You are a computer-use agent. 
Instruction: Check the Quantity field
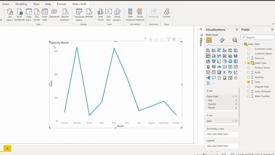(248, 77)
